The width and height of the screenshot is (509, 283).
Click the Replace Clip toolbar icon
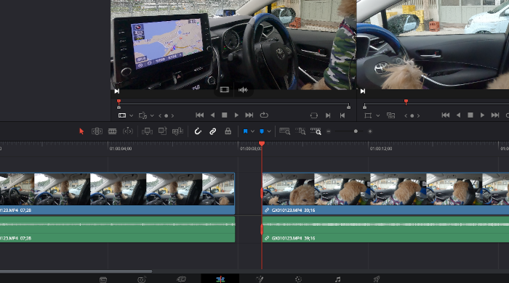tap(177, 131)
